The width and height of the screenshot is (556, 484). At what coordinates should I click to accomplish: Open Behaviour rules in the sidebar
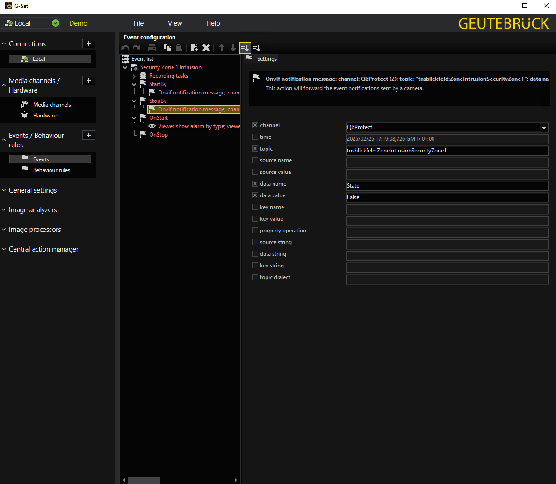(51, 170)
